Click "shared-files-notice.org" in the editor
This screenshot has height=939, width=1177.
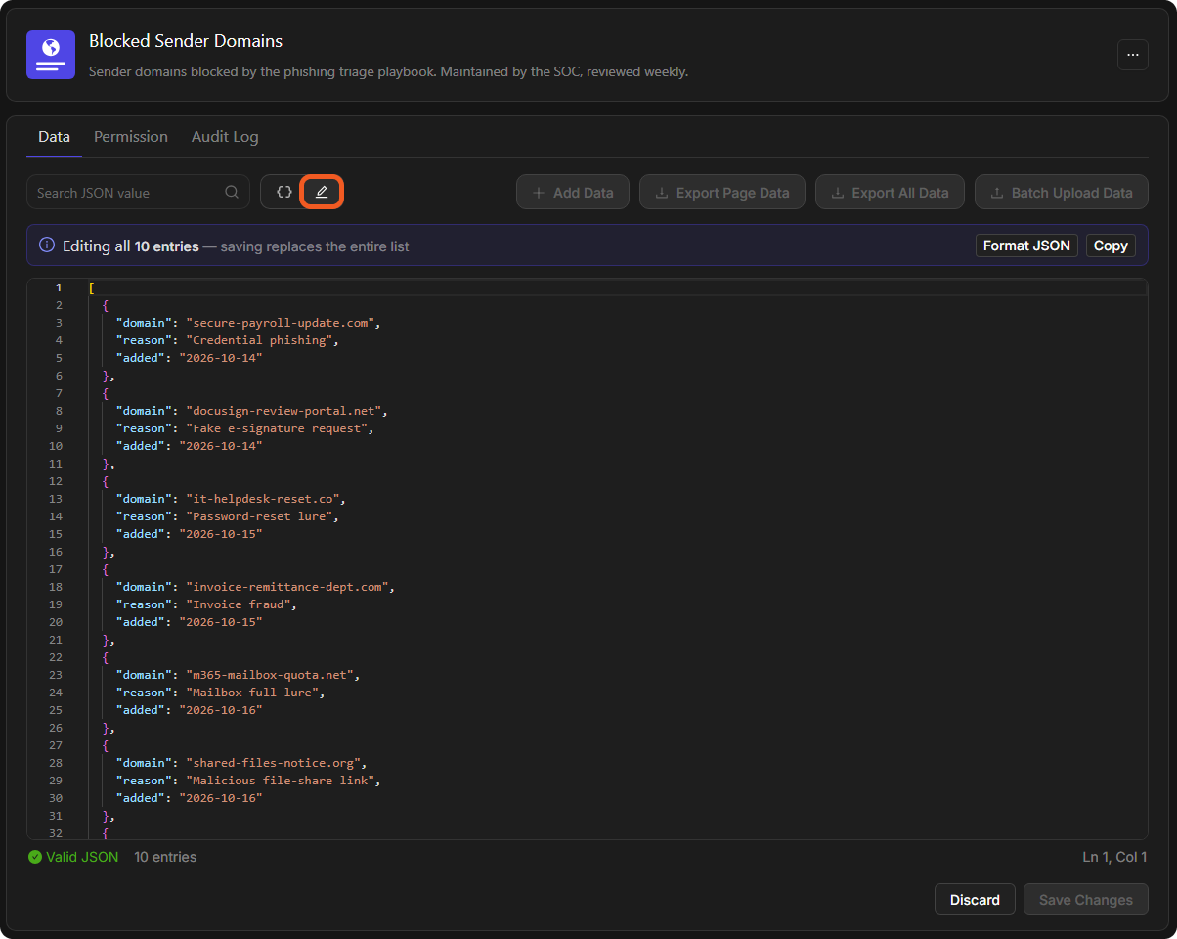pyautogui.click(x=275, y=763)
